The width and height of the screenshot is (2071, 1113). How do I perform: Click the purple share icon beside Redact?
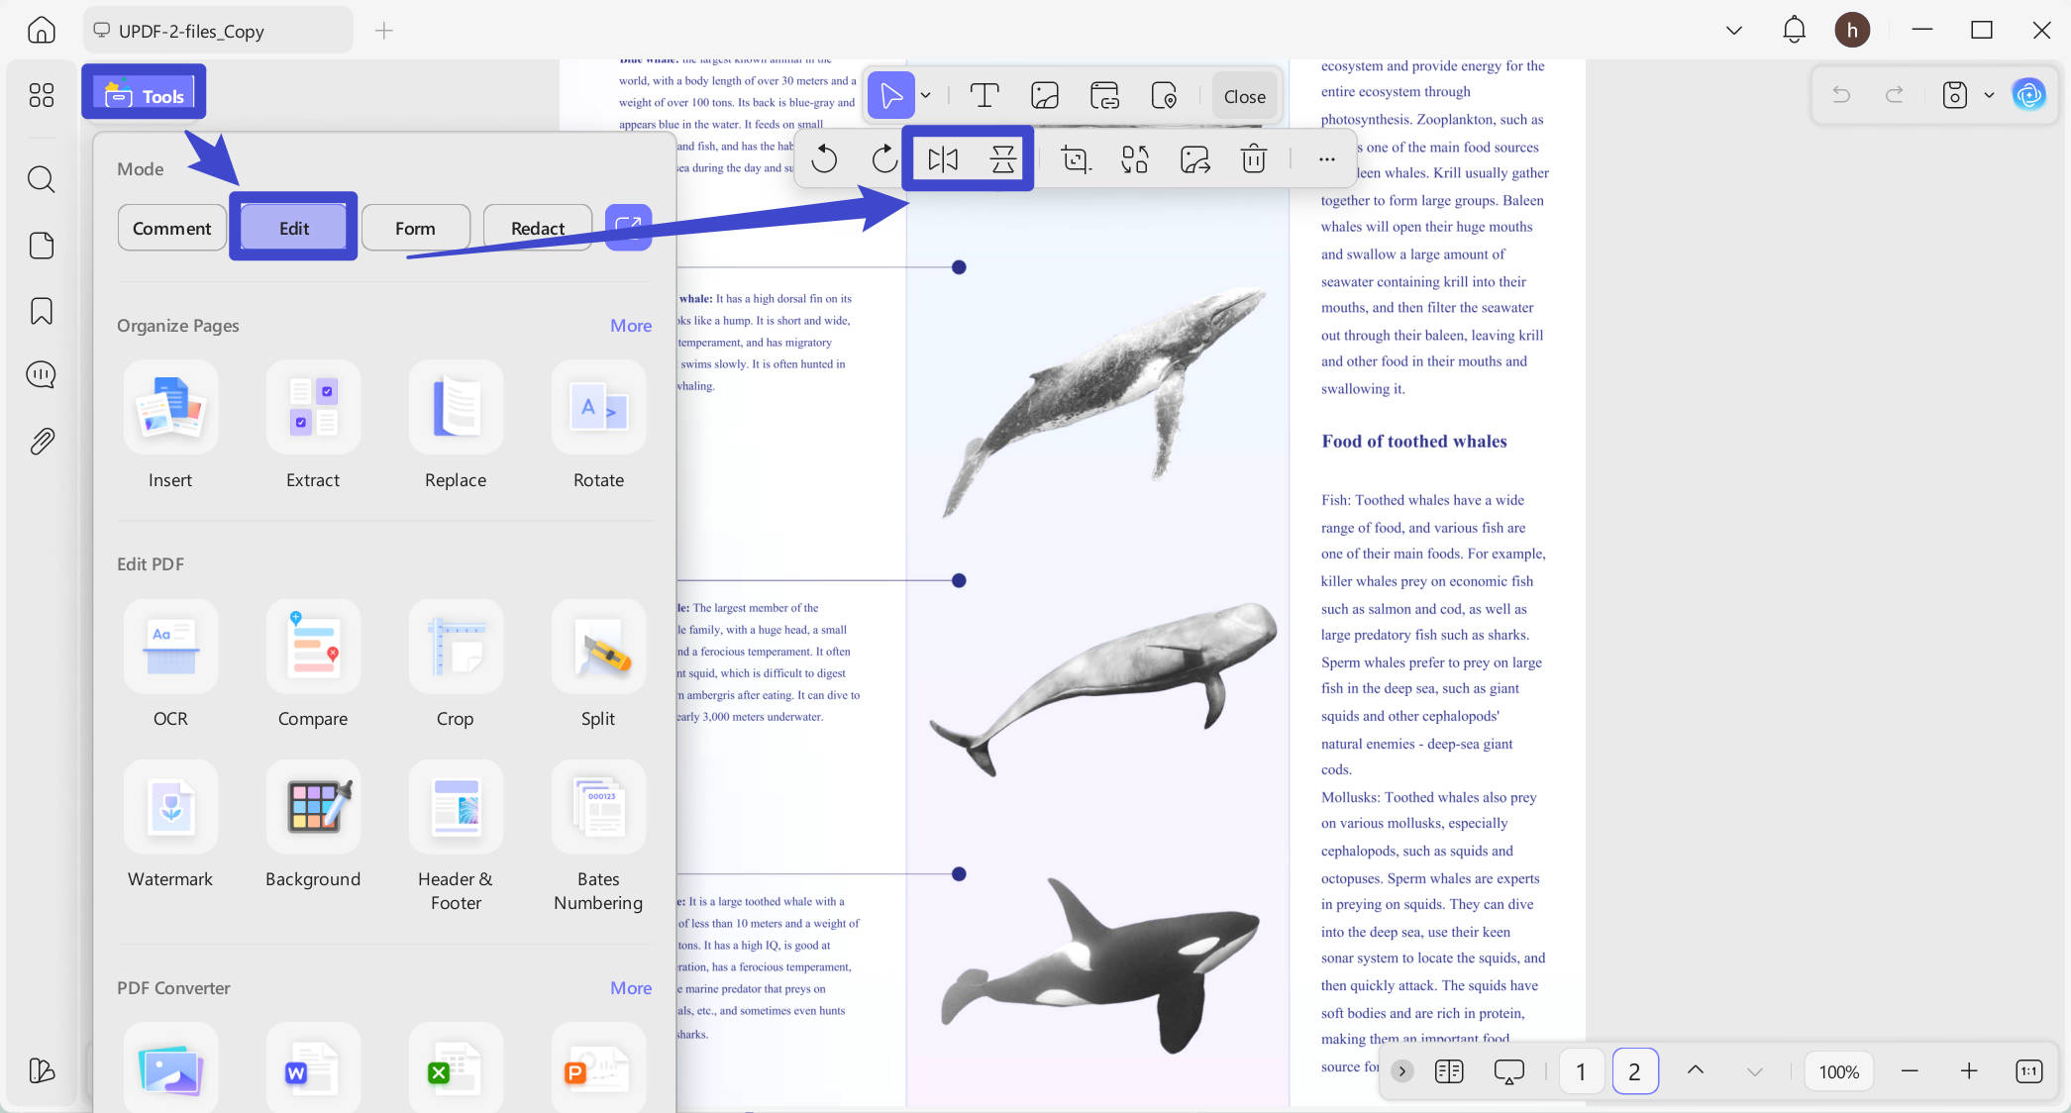pyautogui.click(x=628, y=227)
